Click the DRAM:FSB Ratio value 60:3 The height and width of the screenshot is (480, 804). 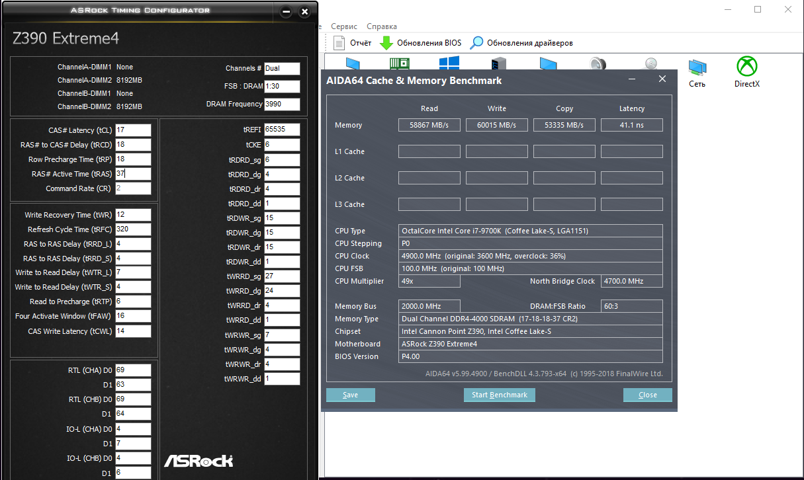pyautogui.click(x=632, y=306)
